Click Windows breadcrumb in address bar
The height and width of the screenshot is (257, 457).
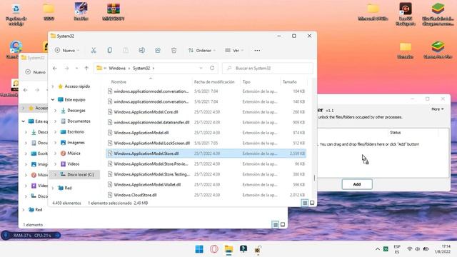[x=117, y=69]
